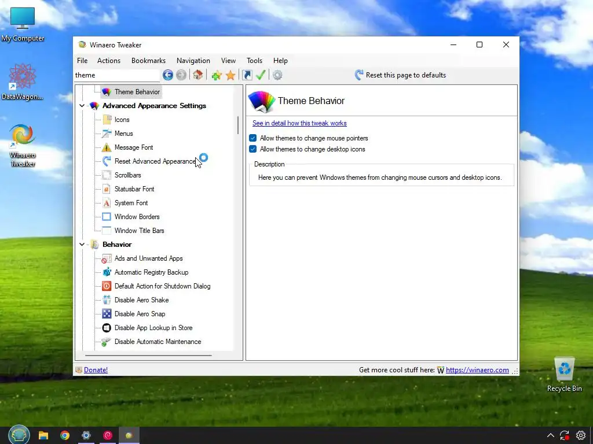Select Advanced Appearance Settings category label
The width and height of the screenshot is (593, 444).
tap(154, 106)
